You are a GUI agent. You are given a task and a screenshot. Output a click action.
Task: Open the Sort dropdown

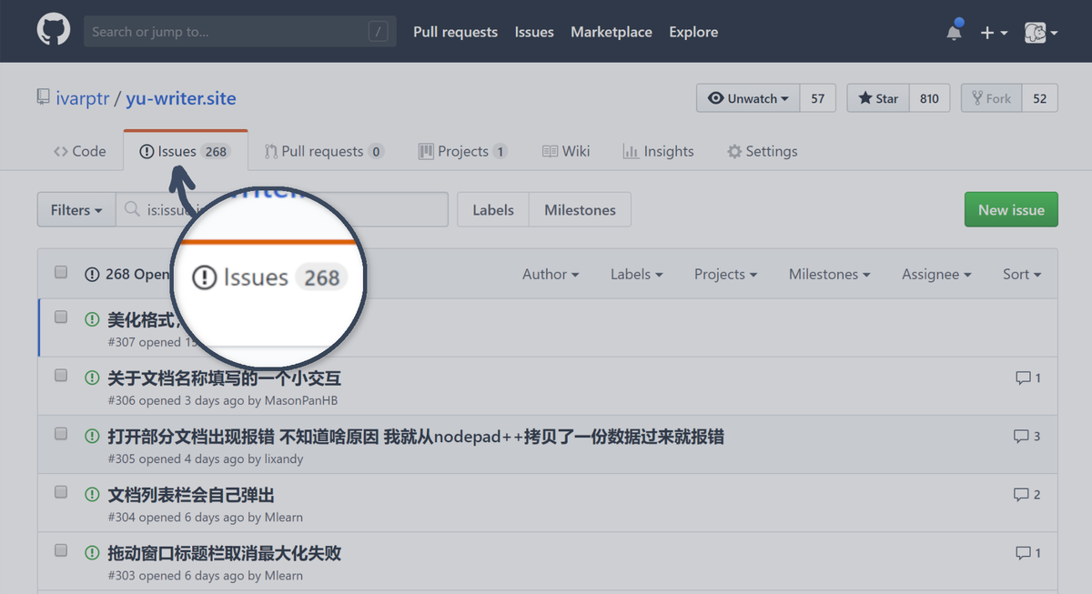(x=1022, y=274)
